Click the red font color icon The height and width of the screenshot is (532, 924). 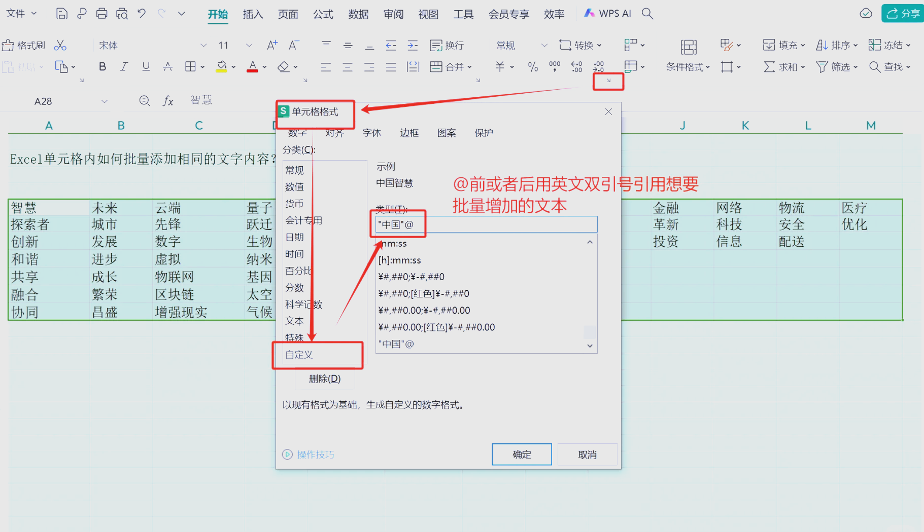point(252,66)
